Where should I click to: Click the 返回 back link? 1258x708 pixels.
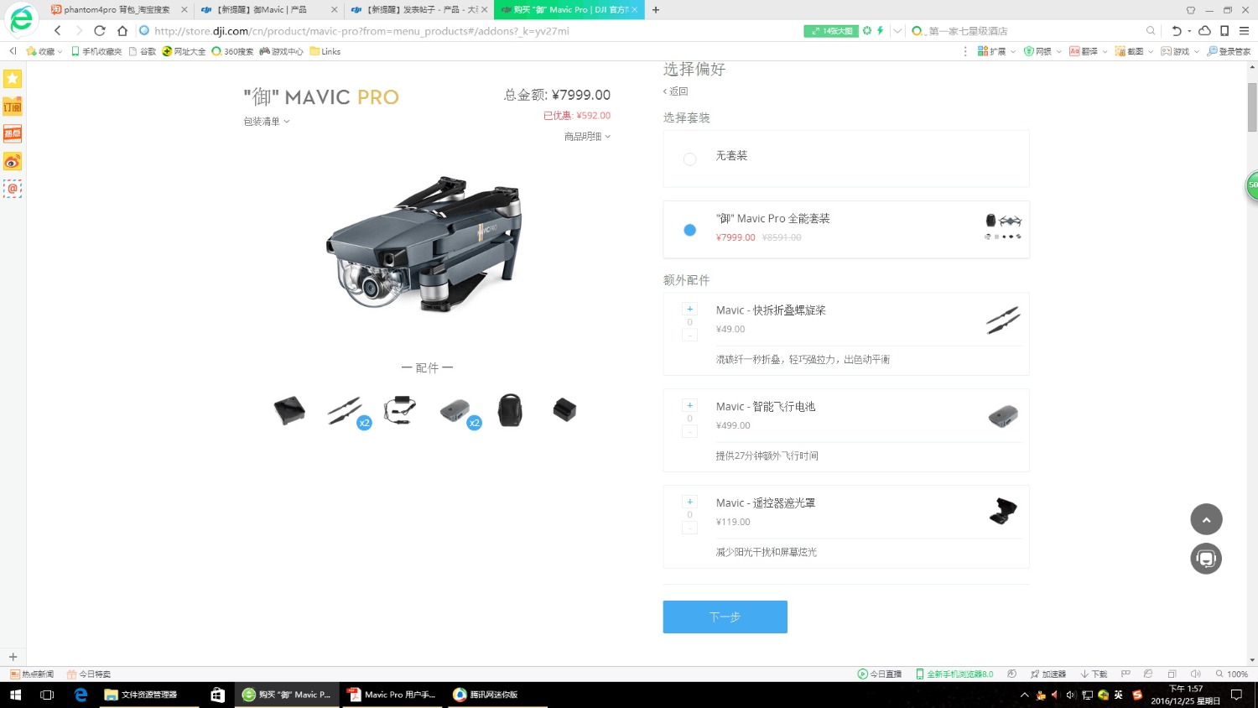[x=676, y=91]
